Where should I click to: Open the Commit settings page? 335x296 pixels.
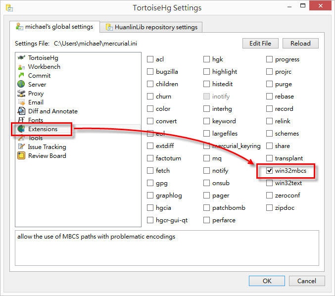click(x=39, y=76)
